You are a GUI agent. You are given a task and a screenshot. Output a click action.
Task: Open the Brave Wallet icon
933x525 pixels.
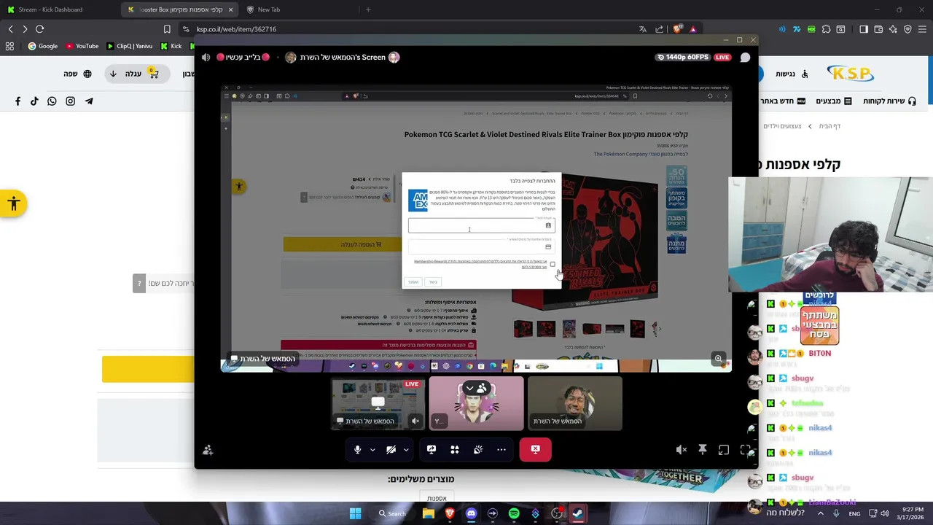coord(878,29)
